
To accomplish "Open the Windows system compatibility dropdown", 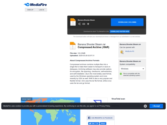I will pyautogui.click(x=132, y=69).
